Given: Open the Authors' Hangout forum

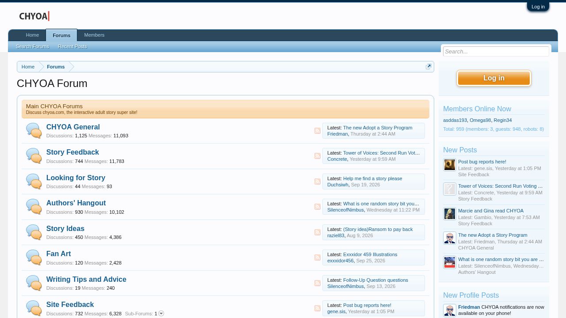Looking at the screenshot, I should tap(76, 203).
